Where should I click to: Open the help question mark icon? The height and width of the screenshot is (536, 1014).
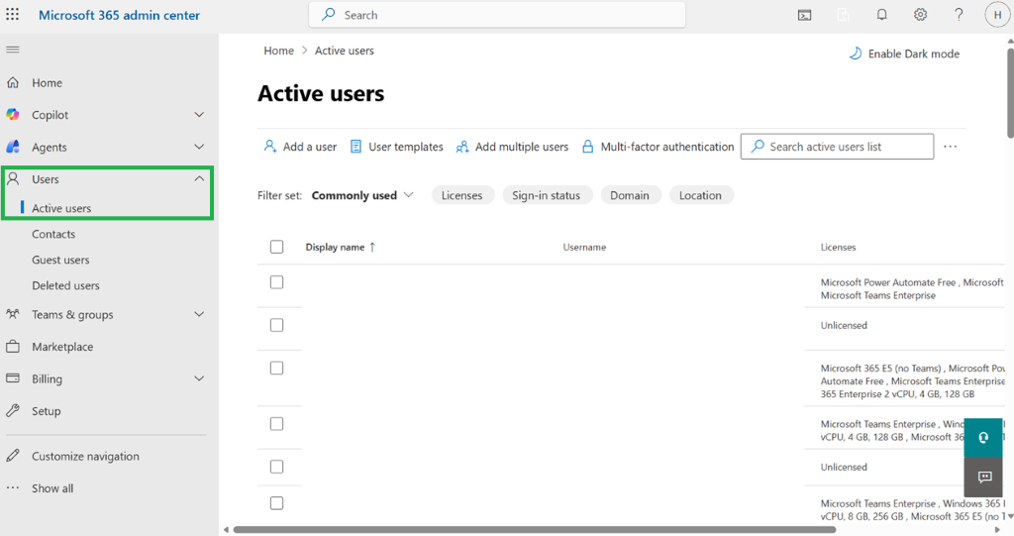959,15
